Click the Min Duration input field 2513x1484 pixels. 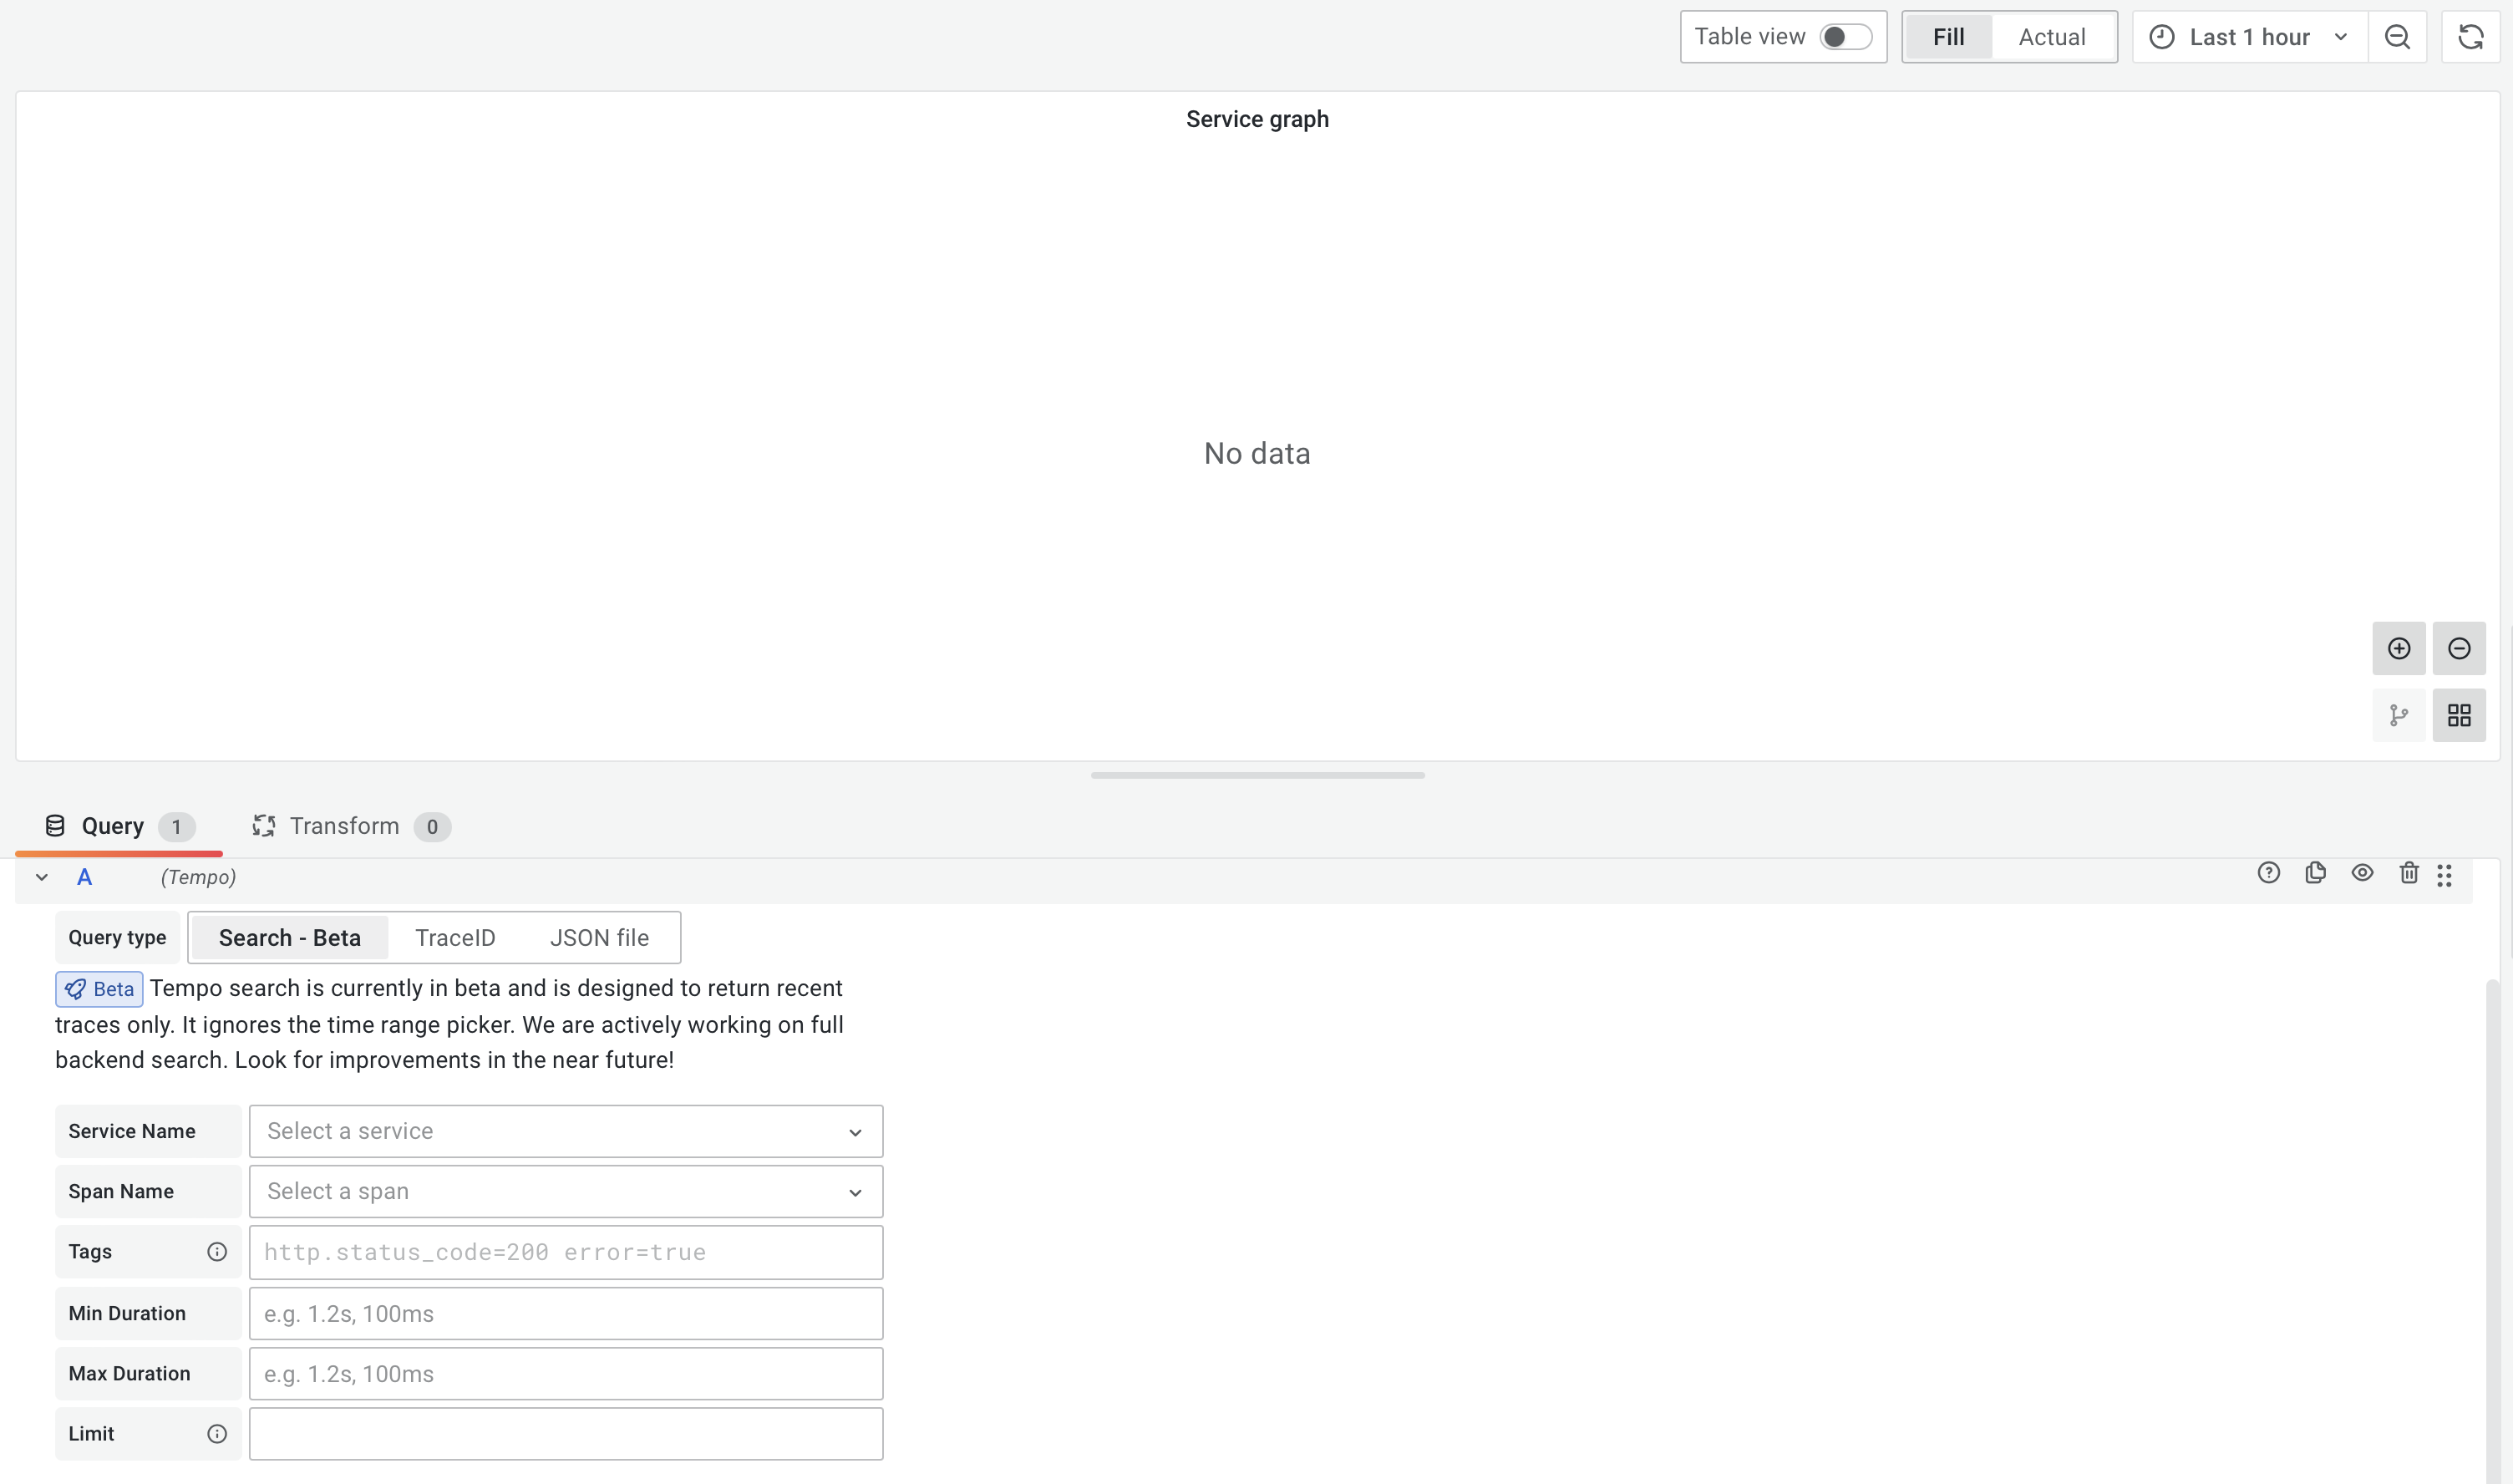tap(566, 1312)
